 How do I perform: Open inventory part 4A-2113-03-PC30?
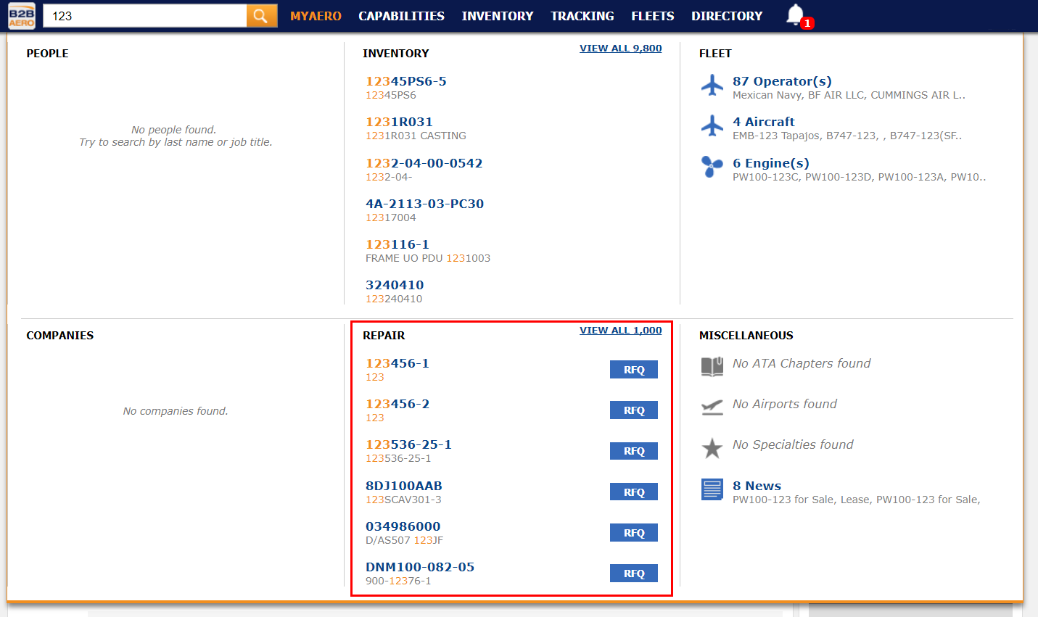[425, 204]
